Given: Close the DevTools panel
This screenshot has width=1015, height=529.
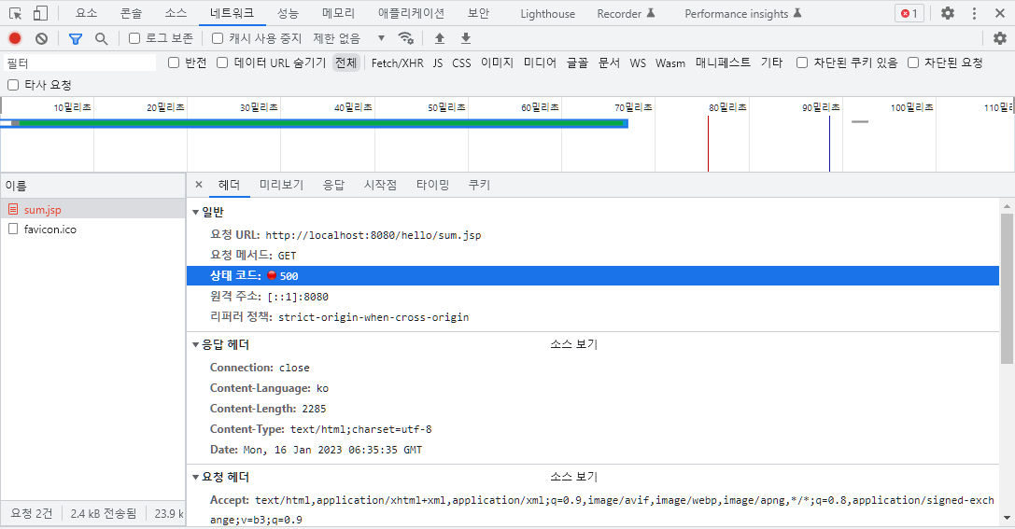Looking at the screenshot, I should [x=999, y=13].
